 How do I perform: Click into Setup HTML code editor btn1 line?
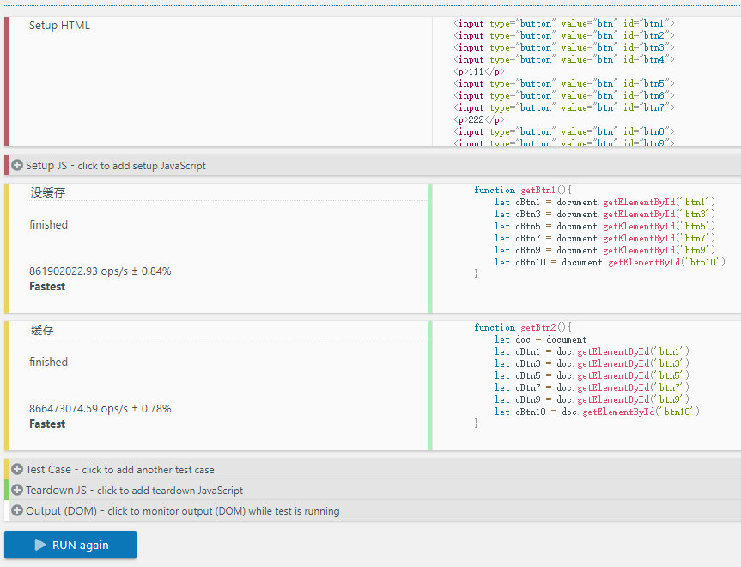[564, 24]
